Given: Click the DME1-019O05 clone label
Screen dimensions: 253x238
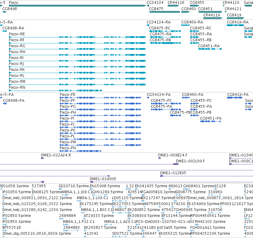Looking at the screenshot, I should (103, 179).
